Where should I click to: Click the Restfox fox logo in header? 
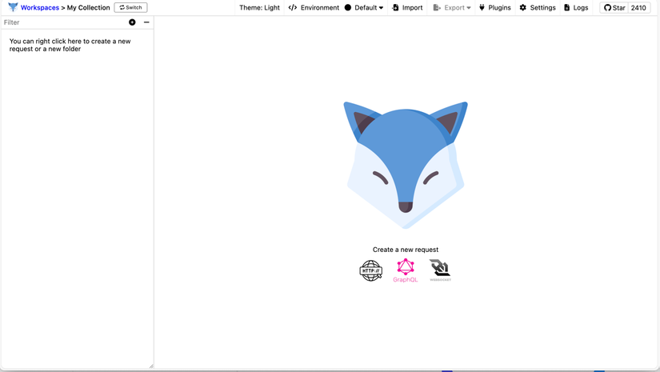[13, 7]
